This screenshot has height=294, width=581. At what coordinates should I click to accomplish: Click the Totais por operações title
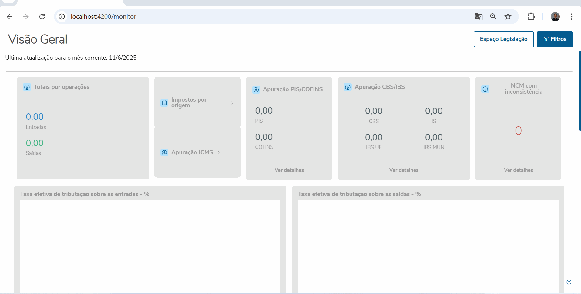coord(62,87)
